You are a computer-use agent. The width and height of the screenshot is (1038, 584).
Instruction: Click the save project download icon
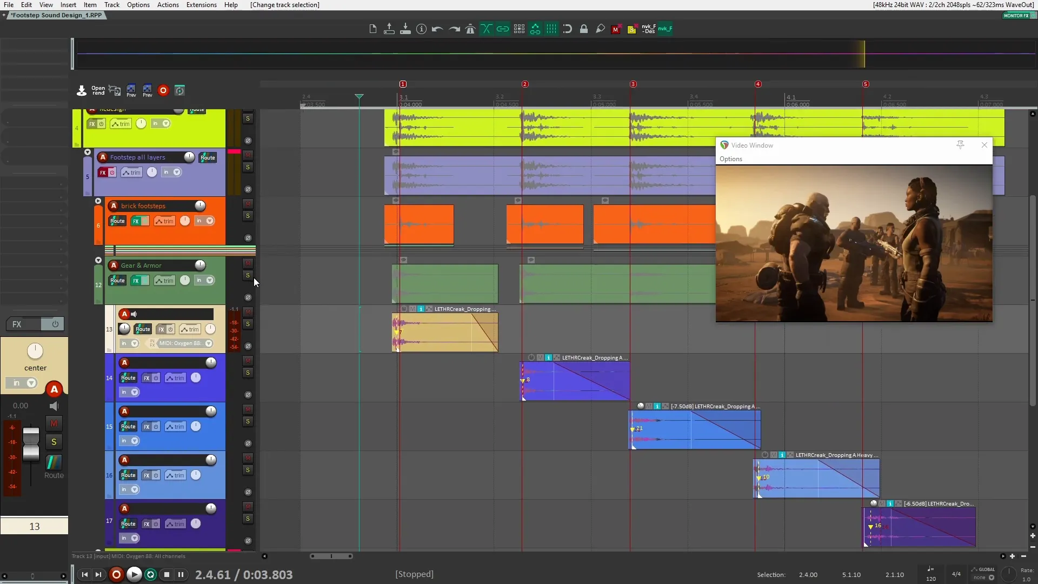[x=405, y=29]
